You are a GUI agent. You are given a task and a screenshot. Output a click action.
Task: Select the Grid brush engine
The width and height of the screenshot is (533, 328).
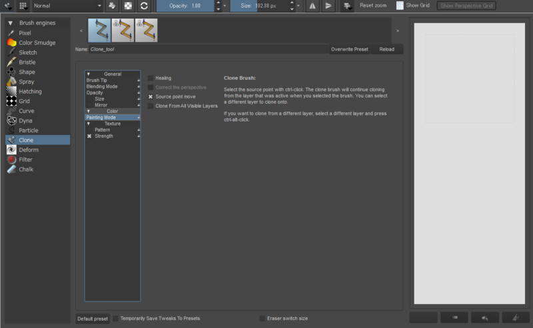pyautogui.click(x=37, y=101)
